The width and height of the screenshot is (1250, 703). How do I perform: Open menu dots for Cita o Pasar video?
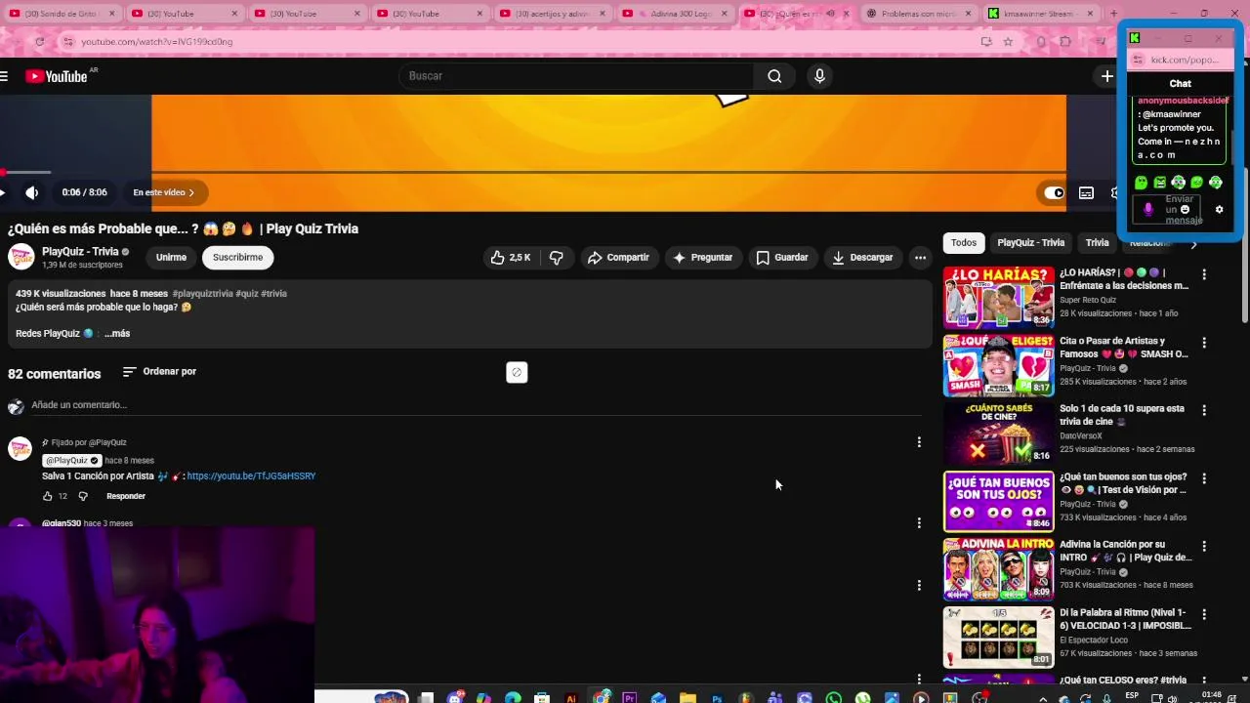pyautogui.click(x=1204, y=344)
